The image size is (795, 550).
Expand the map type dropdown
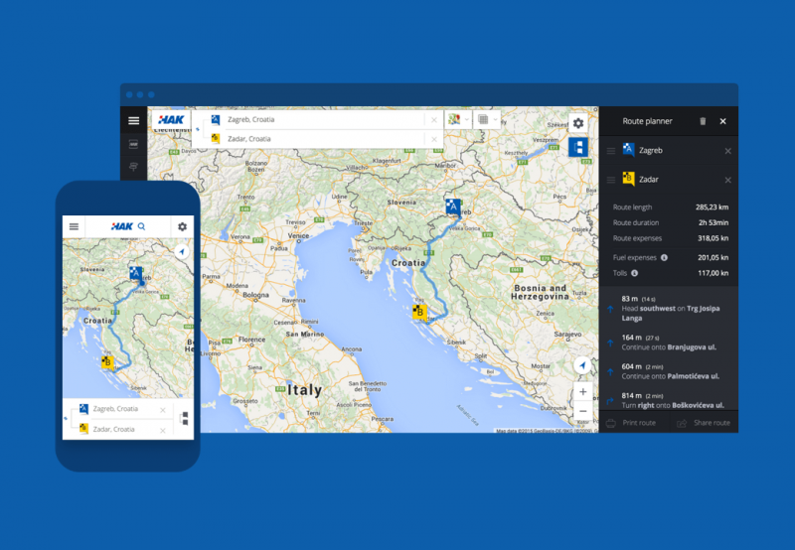[x=458, y=119]
